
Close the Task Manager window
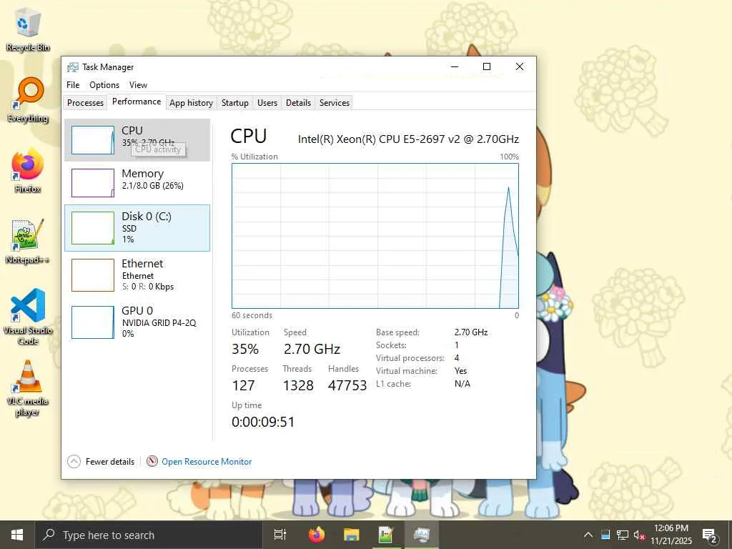[x=519, y=66]
